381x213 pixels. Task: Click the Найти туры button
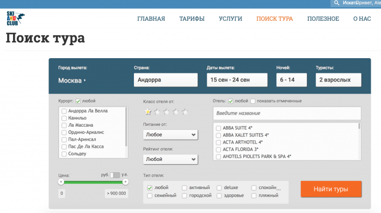[331, 189]
